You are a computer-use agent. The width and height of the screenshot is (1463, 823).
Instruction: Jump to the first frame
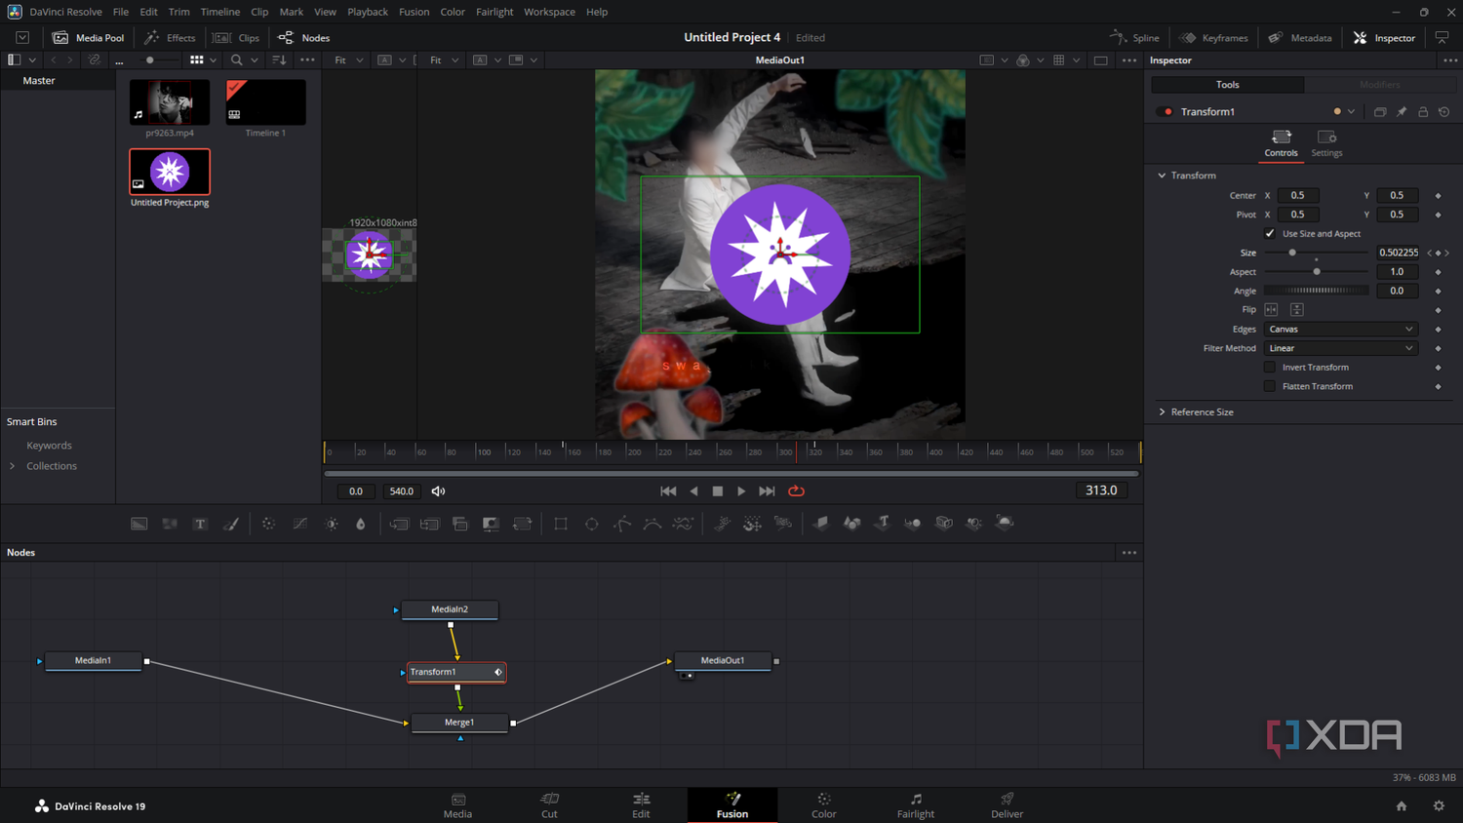tap(668, 491)
